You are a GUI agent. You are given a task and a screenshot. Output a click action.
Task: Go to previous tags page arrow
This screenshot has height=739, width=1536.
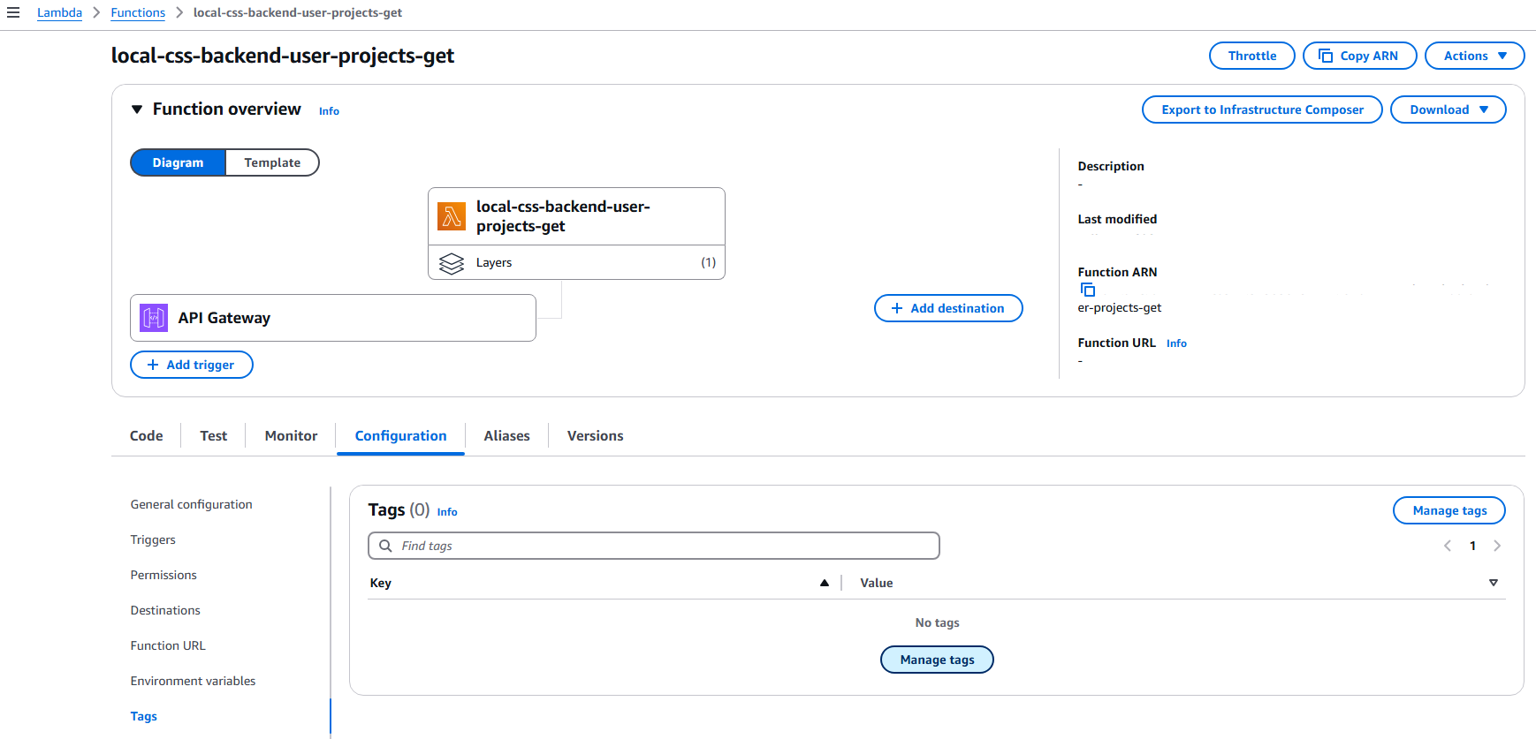1448,546
